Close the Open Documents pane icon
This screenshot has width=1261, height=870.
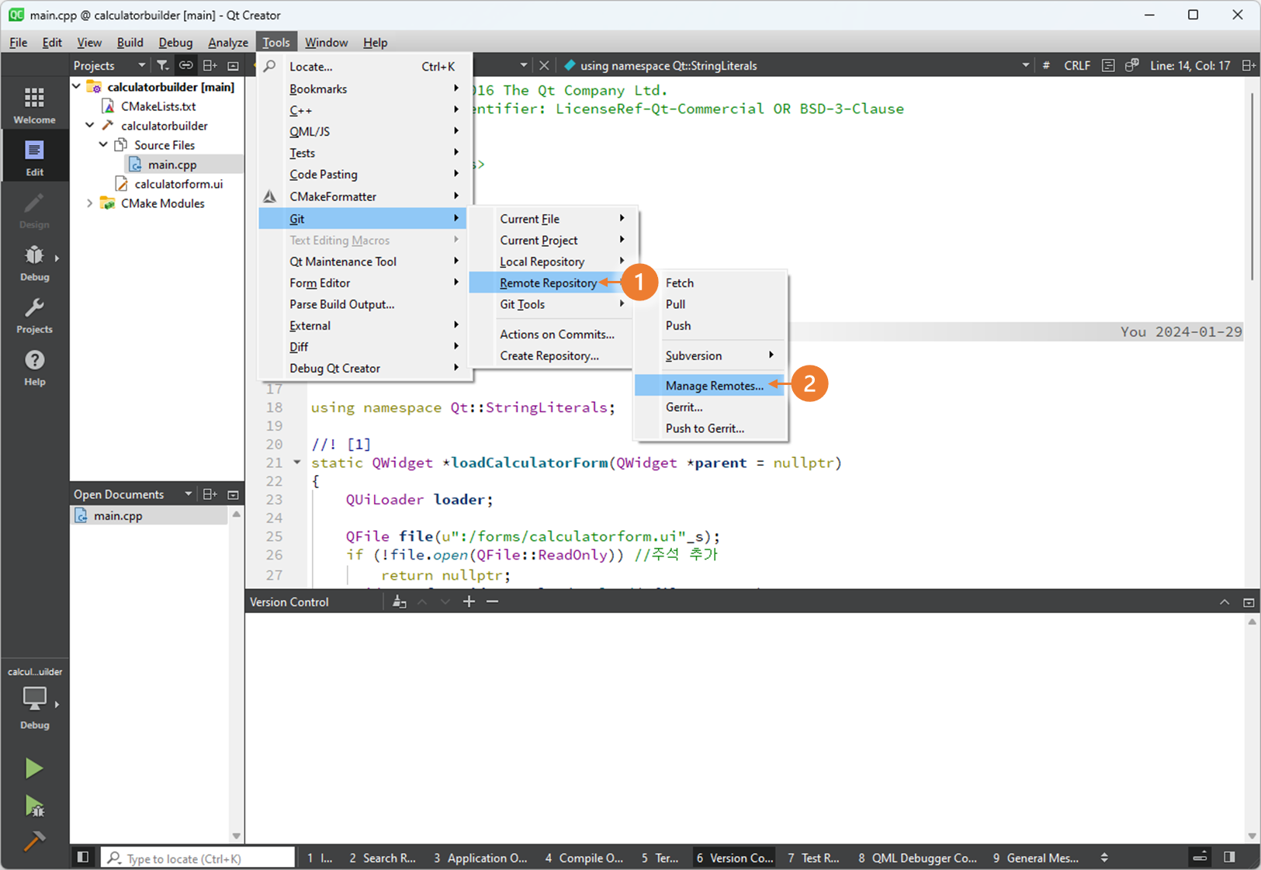(233, 494)
